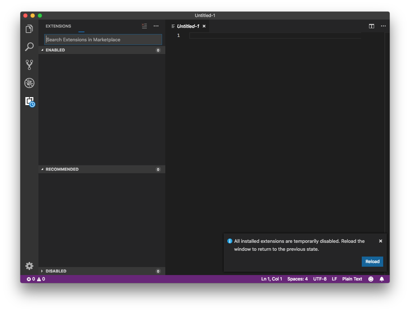Screen dimensions: 410x312
Task: Focus the Search Extensions in Marketplace field
Action: click(103, 39)
